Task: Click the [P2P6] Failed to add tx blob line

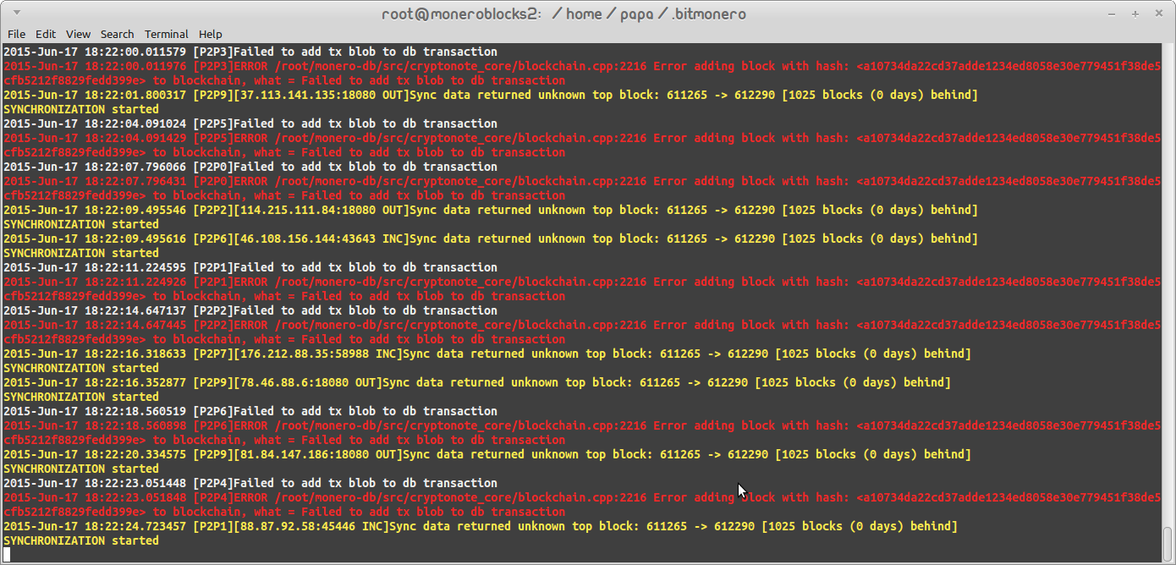Action: (x=250, y=411)
